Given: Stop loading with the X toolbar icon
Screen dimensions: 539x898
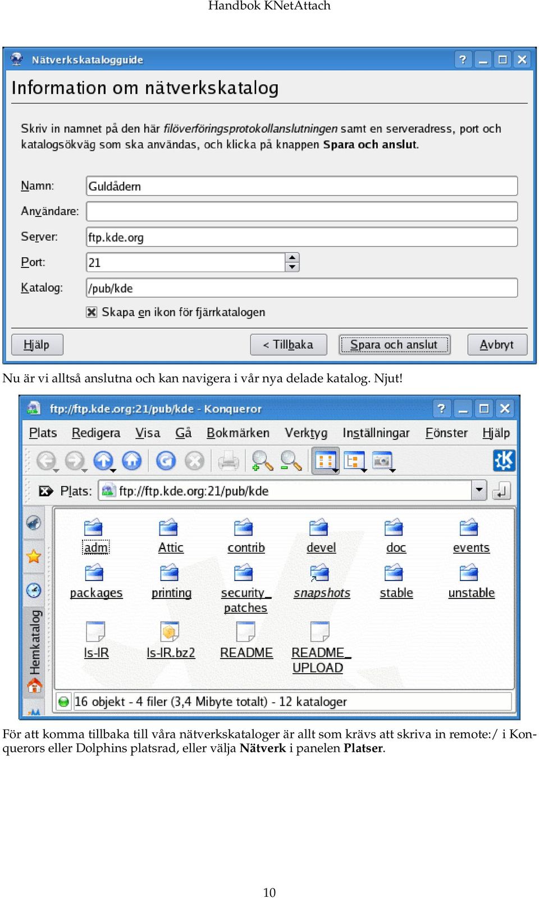Looking at the screenshot, I should [x=194, y=461].
